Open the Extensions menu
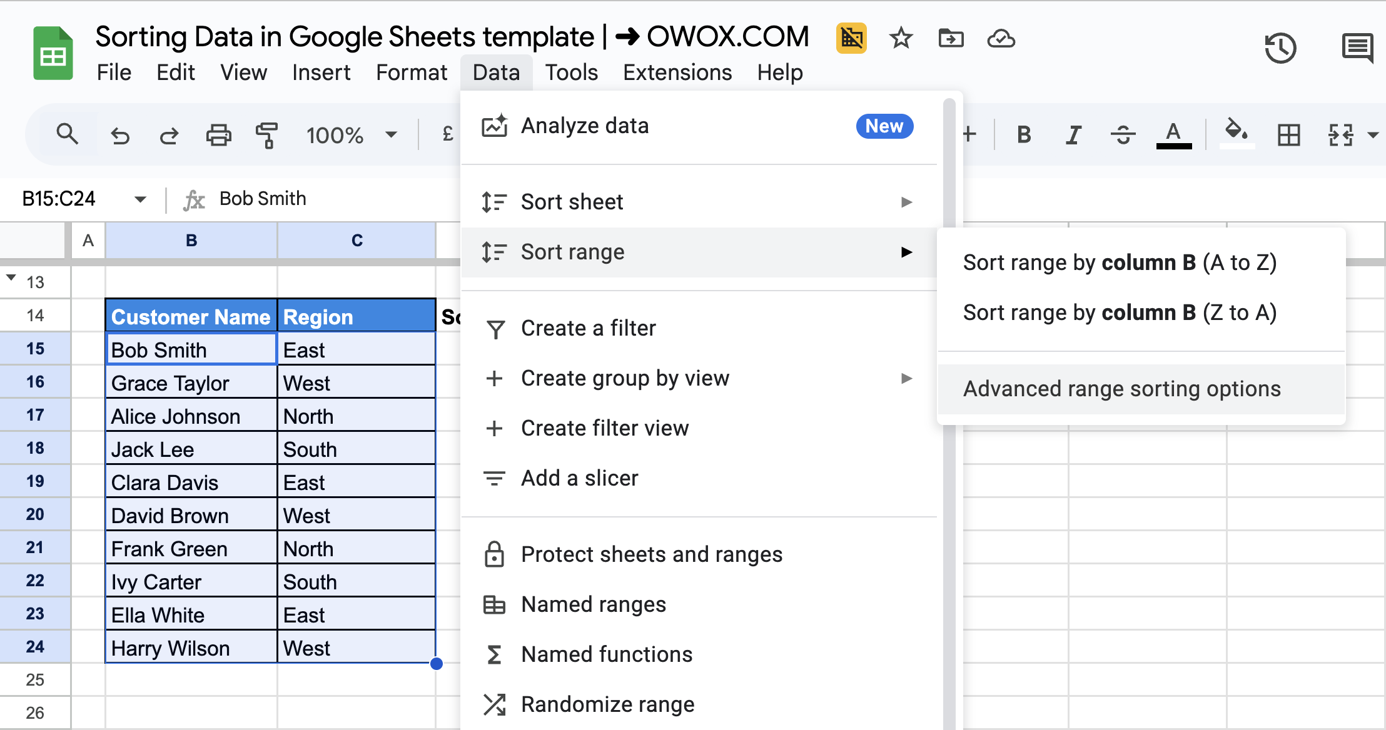 (x=677, y=72)
